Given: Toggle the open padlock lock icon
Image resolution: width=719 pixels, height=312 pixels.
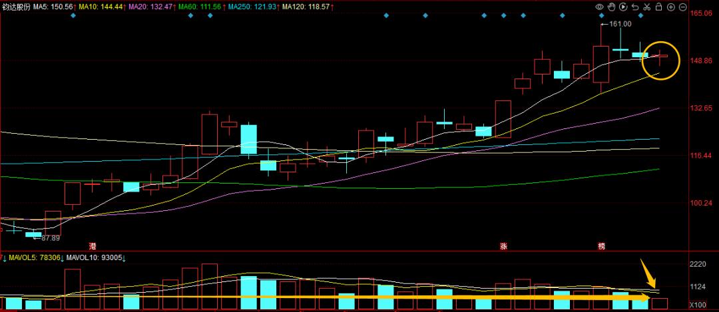Looking at the screenshot, I should 658,7.
